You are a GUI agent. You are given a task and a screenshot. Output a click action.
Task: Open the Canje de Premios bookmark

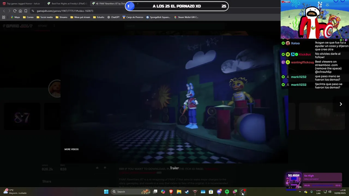[x=133, y=17]
